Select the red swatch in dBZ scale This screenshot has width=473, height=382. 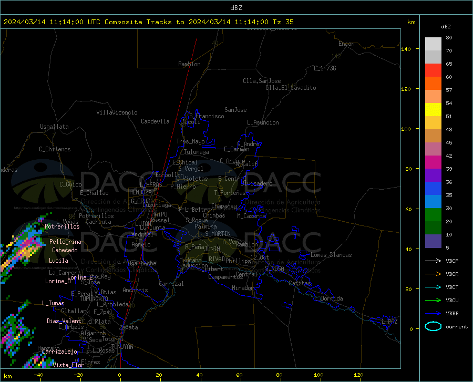(x=433, y=70)
